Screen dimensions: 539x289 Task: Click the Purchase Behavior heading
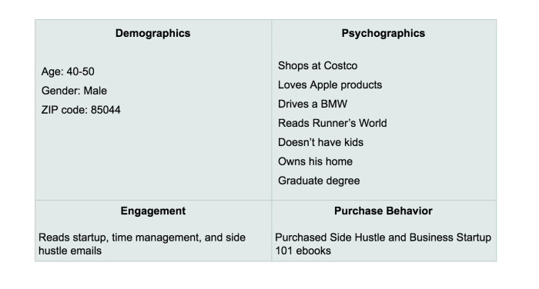click(383, 211)
